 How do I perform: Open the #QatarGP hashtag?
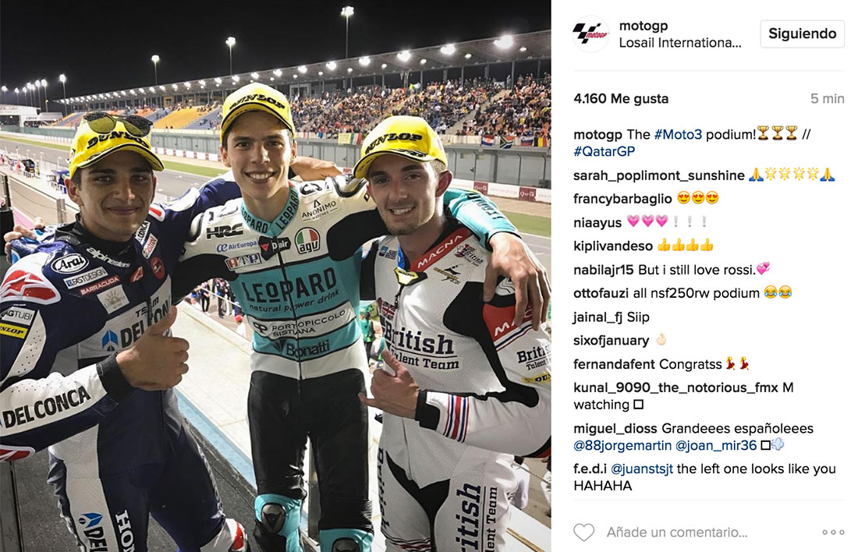click(604, 151)
